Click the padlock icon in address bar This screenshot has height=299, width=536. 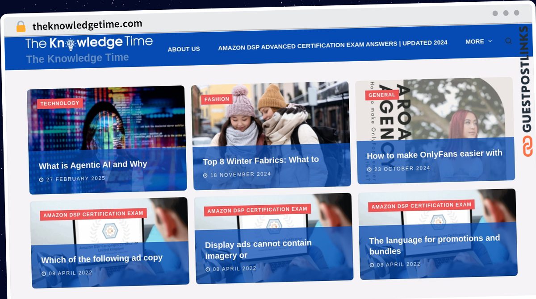click(x=21, y=27)
